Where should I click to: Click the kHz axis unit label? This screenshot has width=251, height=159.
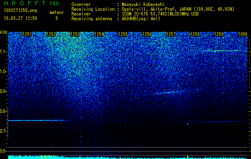(x=4, y=32)
